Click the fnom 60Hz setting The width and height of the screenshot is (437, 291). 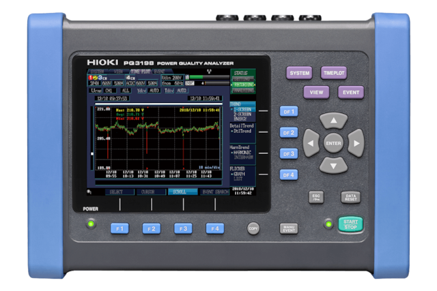coord(171,83)
